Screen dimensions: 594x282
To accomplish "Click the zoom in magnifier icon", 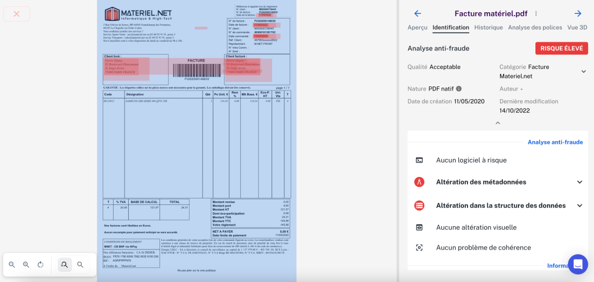I will [x=26, y=265].
